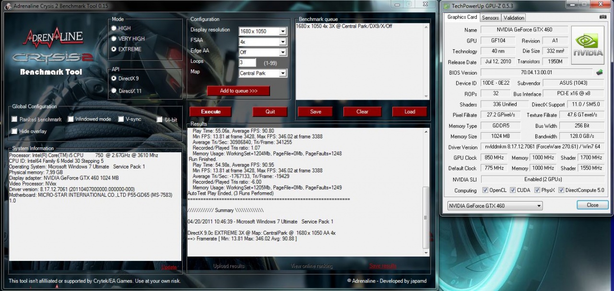Click the Close button in GPU-Z
Viewport: 614px width, 291px height.
pos(592,205)
